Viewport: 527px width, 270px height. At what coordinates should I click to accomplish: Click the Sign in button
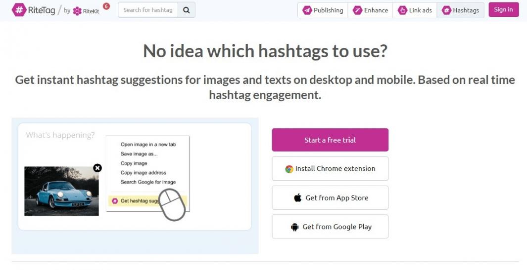[x=503, y=9]
